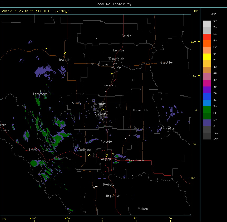The image size is (227, 222).
Task: Select the RockyMH label
Action: click(x=65, y=60)
